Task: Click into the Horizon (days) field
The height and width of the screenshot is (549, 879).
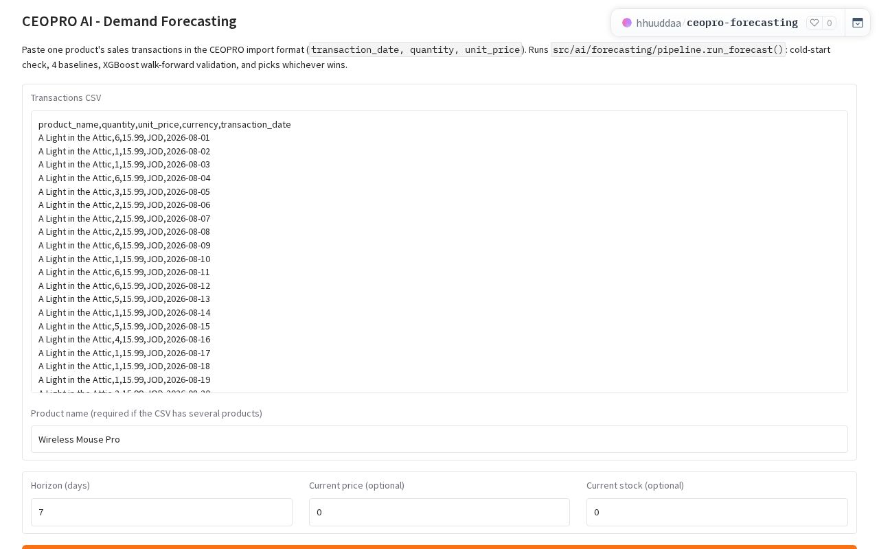Action: 161,512
